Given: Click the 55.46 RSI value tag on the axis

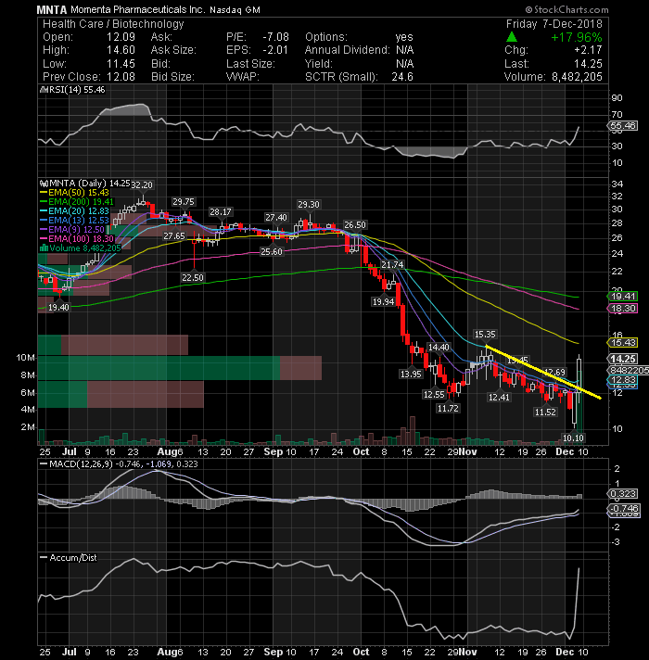Looking at the screenshot, I should [x=623, y=125].
